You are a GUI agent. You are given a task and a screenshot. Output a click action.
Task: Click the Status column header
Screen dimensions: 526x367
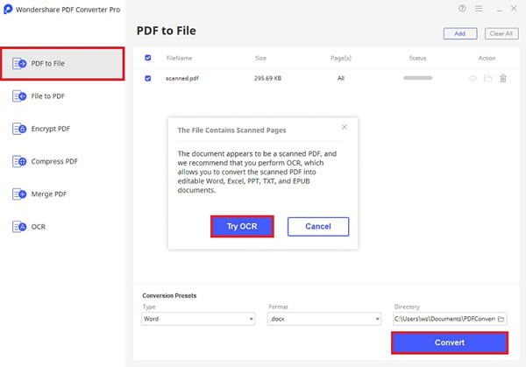pyautogui.click(x=417, y=58)
